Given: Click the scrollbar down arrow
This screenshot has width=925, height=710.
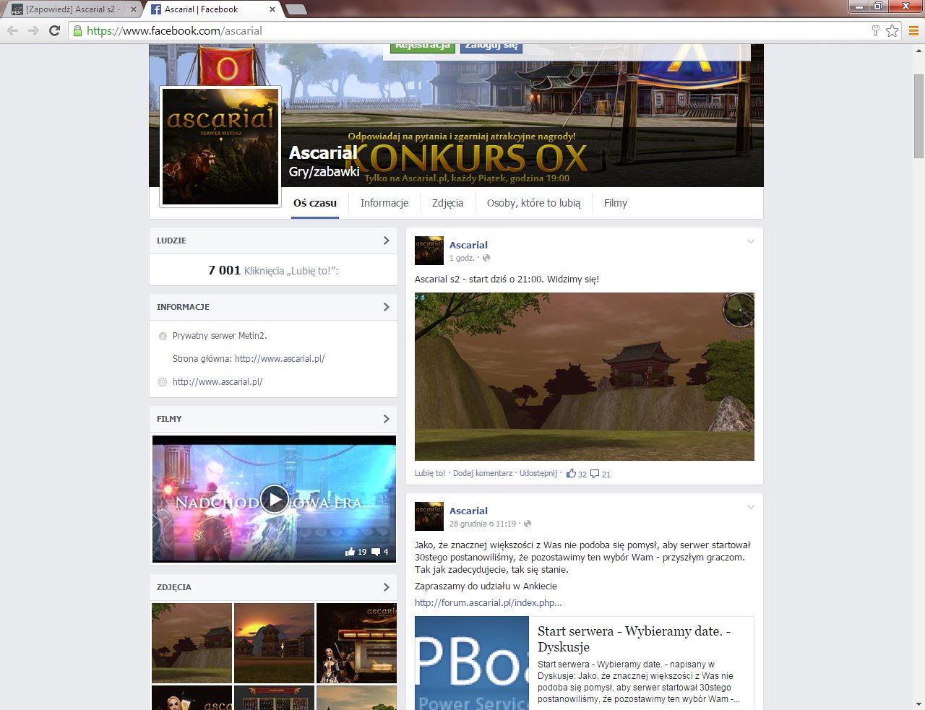Looking at the screenshot, I should coord(918,703).
